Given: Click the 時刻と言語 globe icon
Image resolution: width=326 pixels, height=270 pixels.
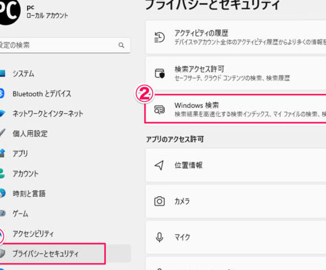Looking at the screenshot, I should click(2, 193).
